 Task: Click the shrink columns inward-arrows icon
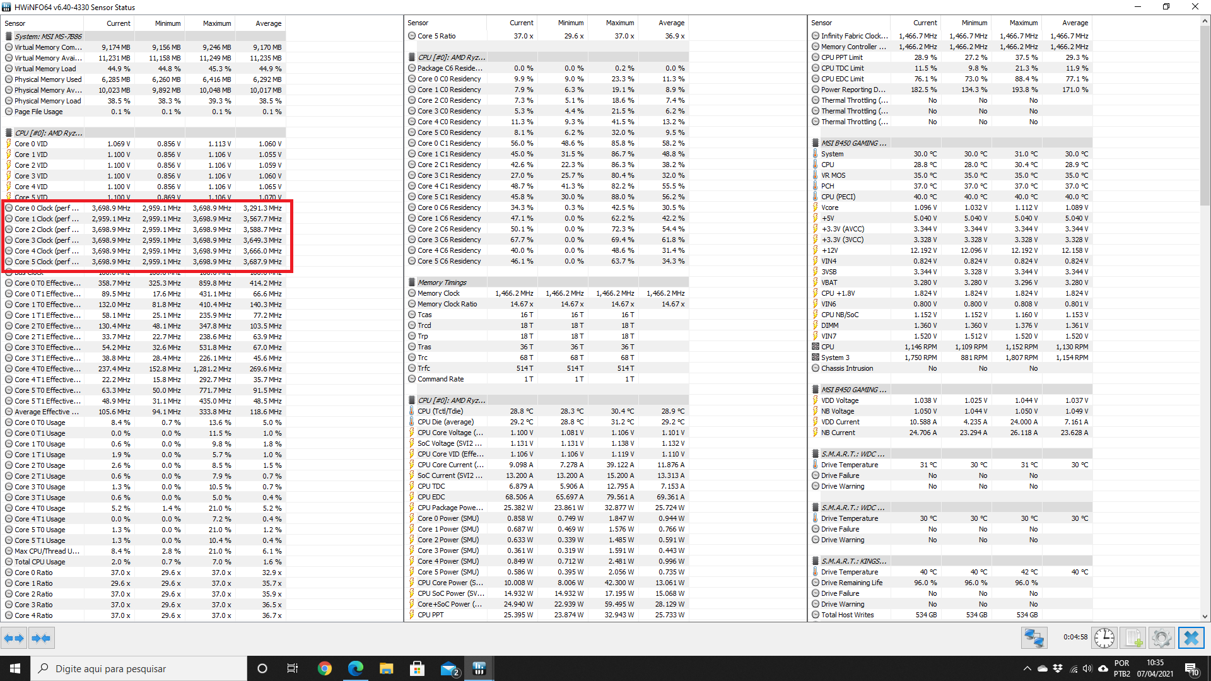[41, 638]
